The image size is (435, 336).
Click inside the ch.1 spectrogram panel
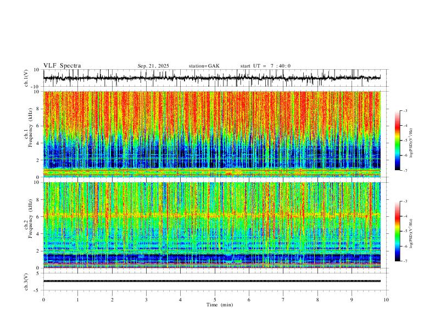click(212, 134)
